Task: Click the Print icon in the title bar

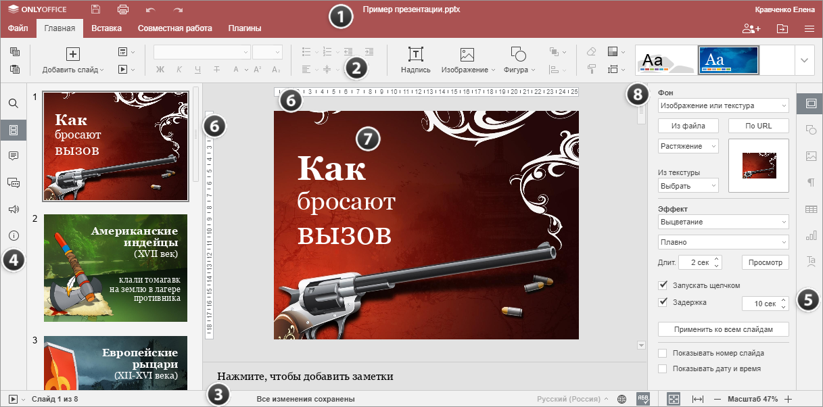Action: click(x=123, y=9)
